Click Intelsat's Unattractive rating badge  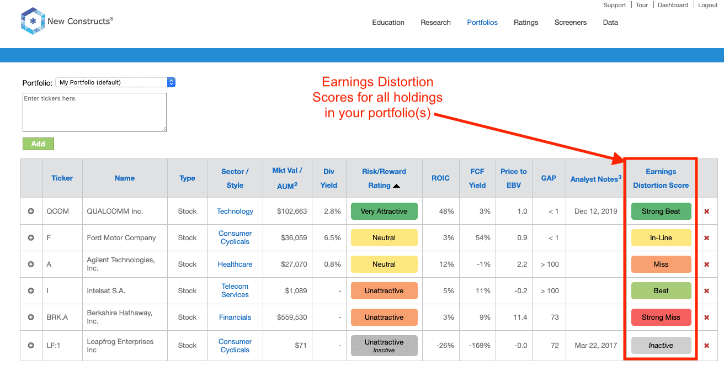coord(384,291)
